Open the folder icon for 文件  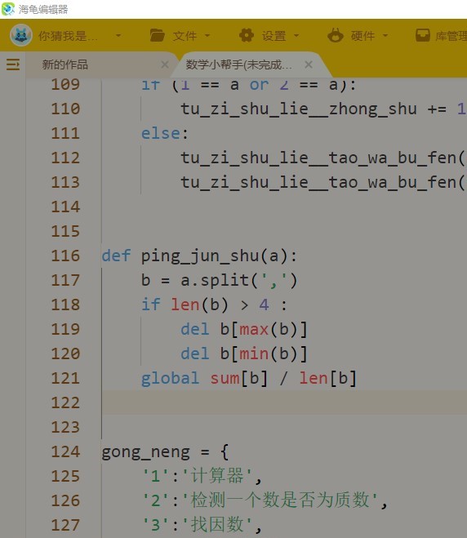click(x=157, y=35)
